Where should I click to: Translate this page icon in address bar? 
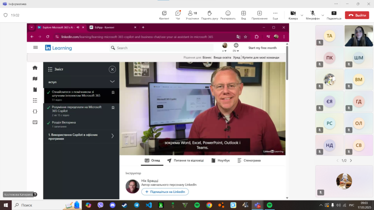[238, 37]
